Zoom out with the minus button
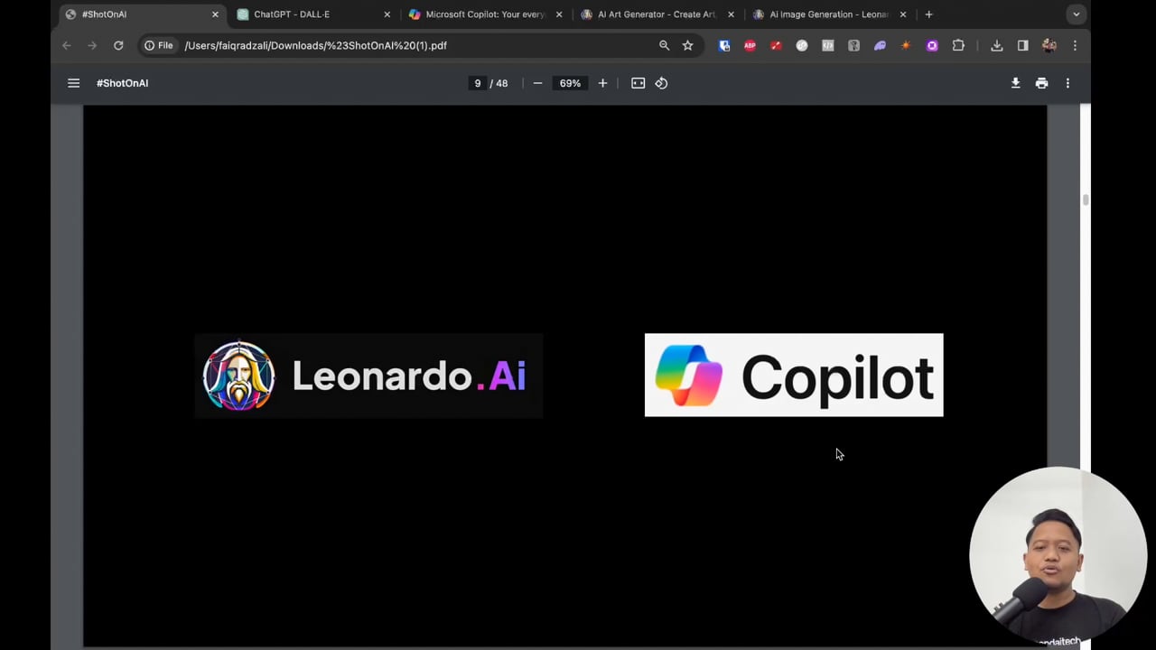This screenshot has width=1156, height=650. (537, 83)
